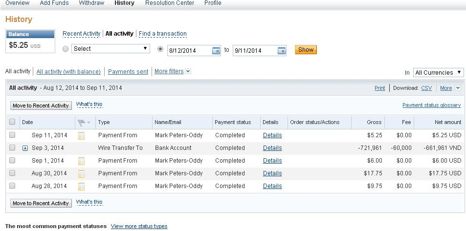Click the note icon for Sep 11 payment
This screenshot has height=231, width=466.
pos(82,135)
